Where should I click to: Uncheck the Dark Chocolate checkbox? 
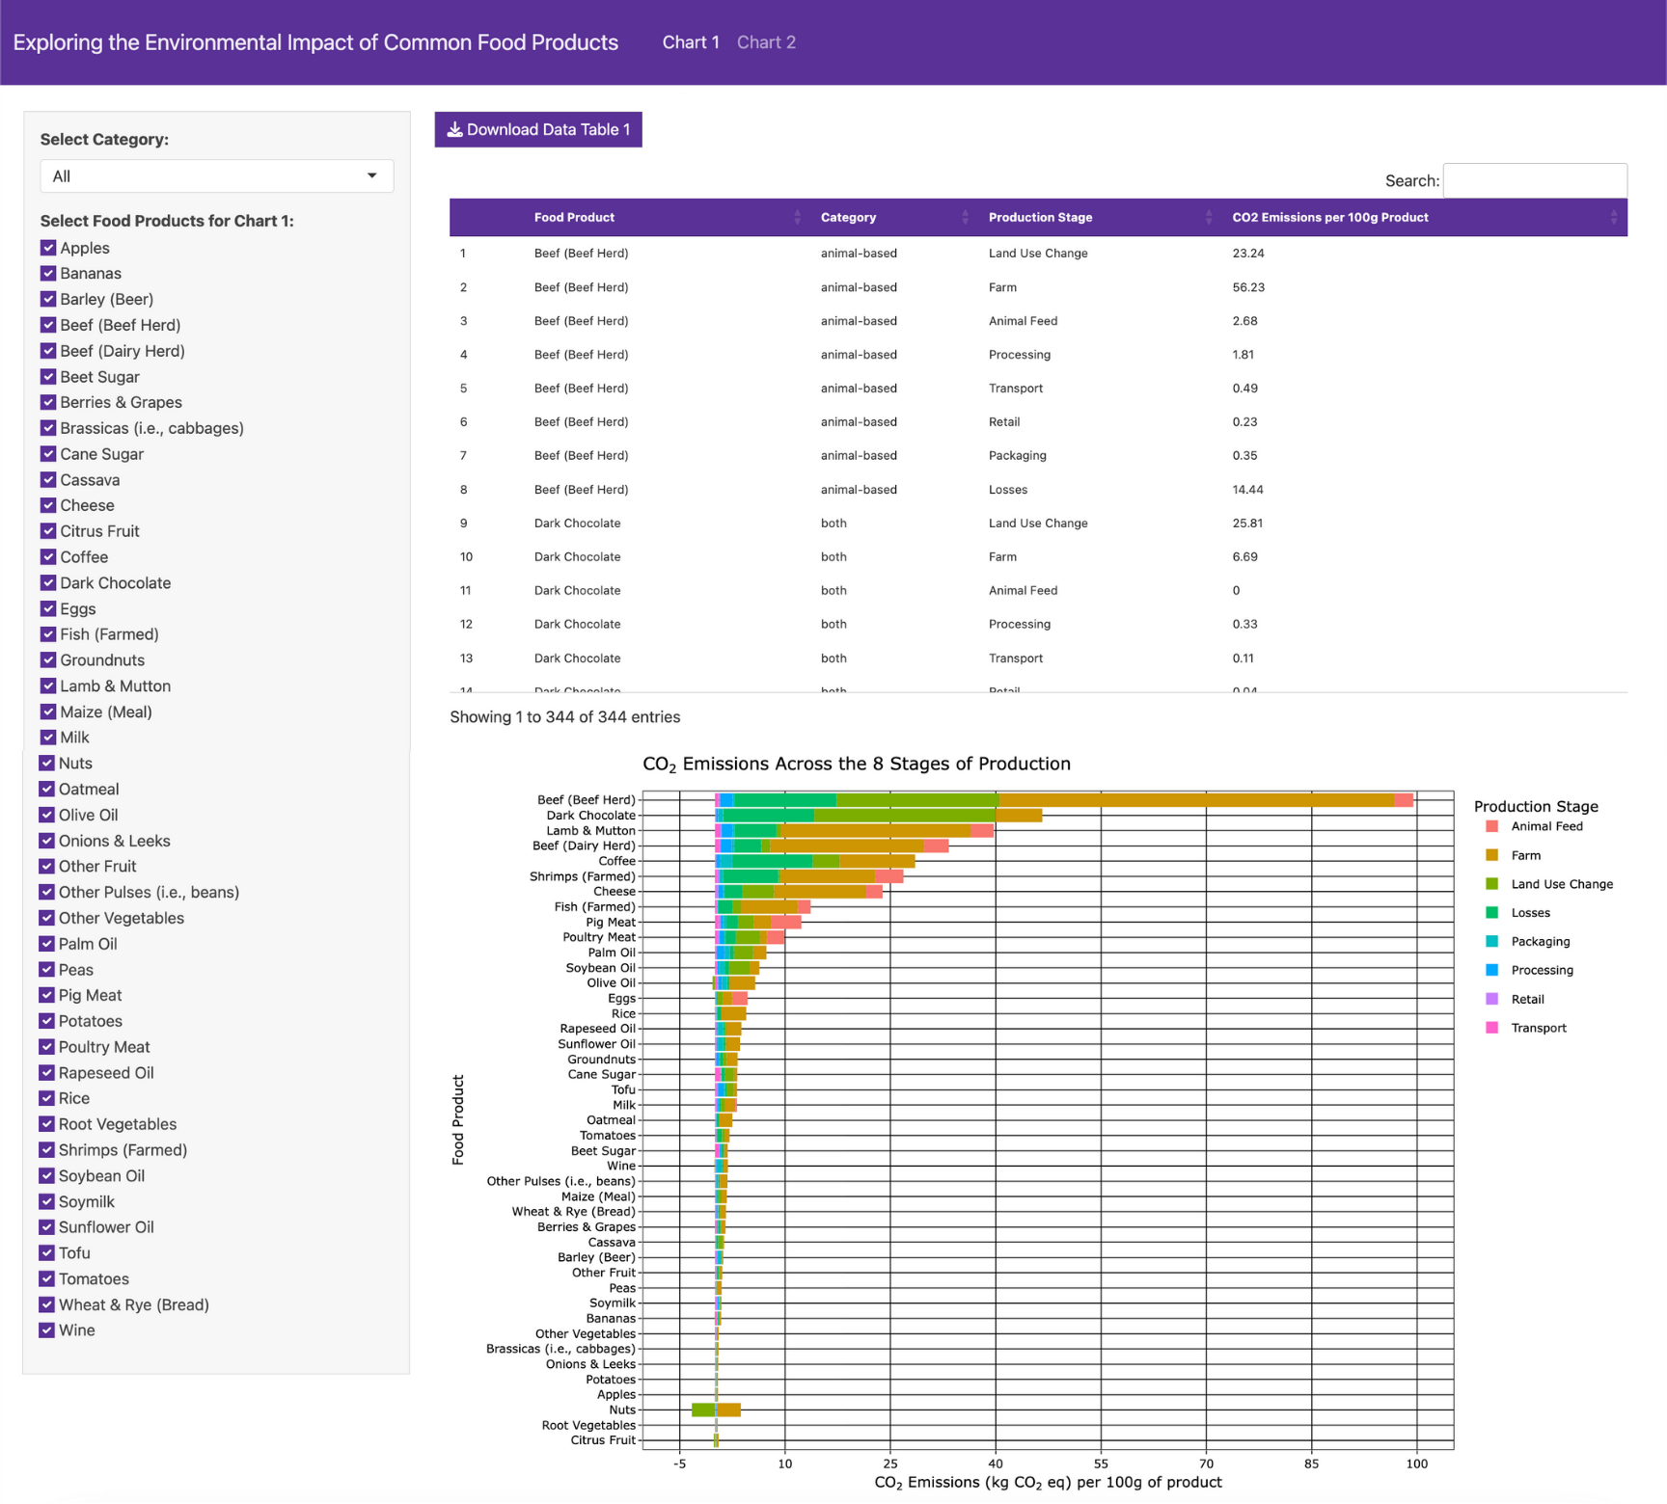click(48, 582)
